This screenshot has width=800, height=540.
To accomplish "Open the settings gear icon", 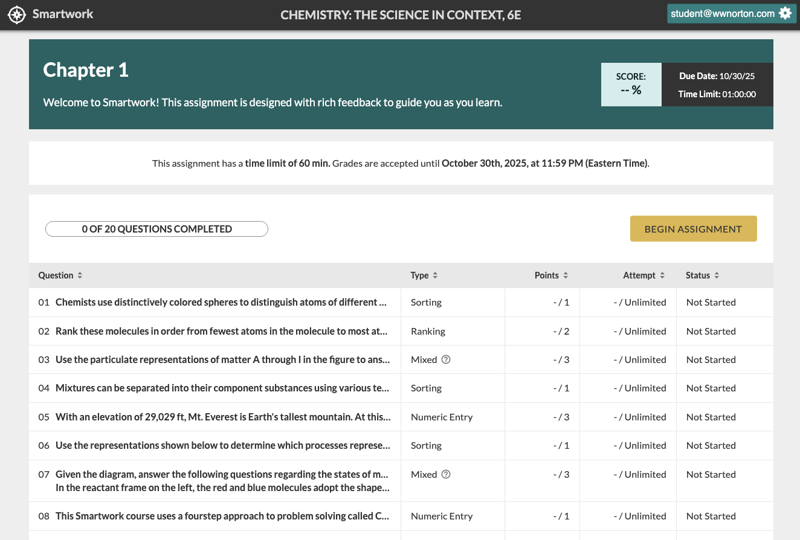I will [785, 13].
